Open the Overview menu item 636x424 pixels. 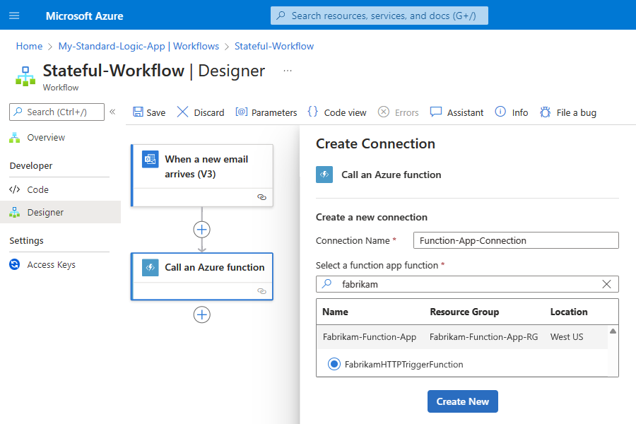coord(46,138)
